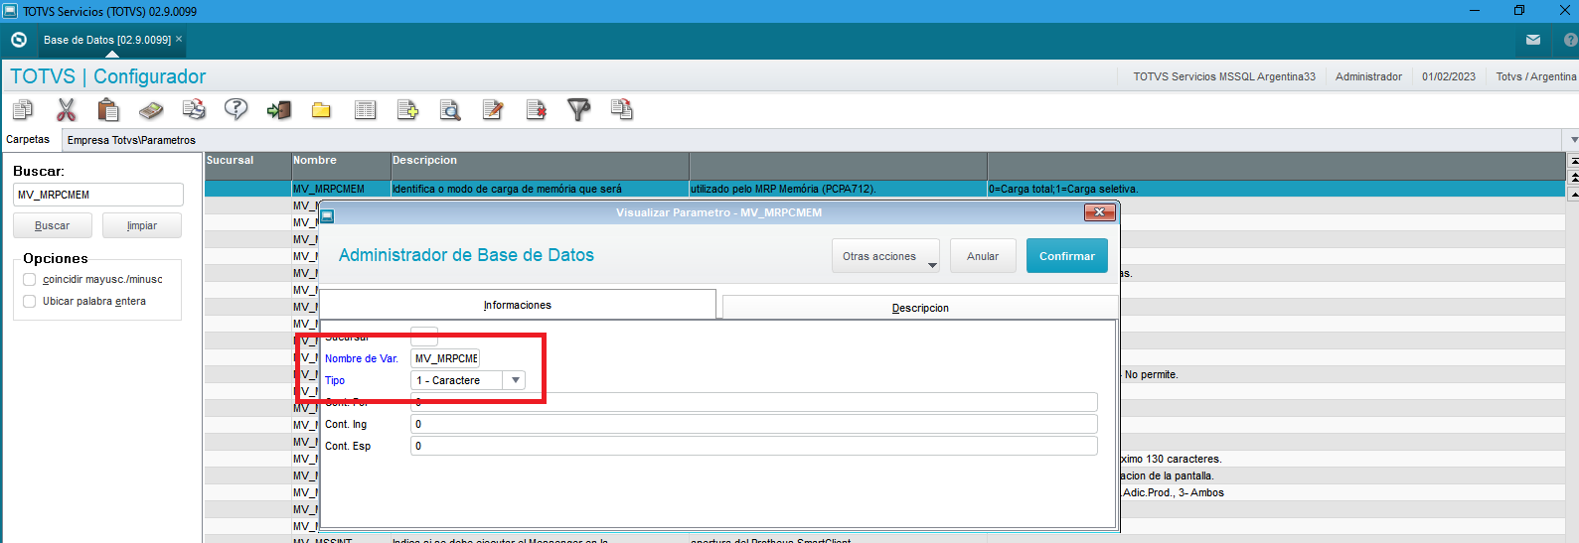Expand the Otras acciones dropdown
This screenshot has width=1579, height=543.
(885, 256)
